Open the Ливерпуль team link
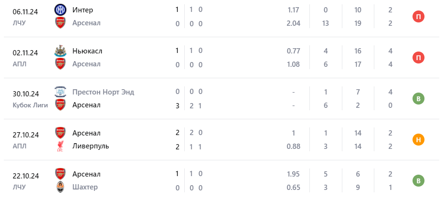This screenshot has height=199, width=445. click(91, 146)
